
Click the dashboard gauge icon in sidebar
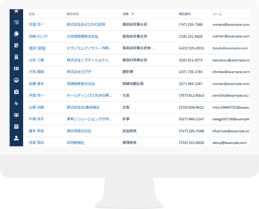point(16,80)
